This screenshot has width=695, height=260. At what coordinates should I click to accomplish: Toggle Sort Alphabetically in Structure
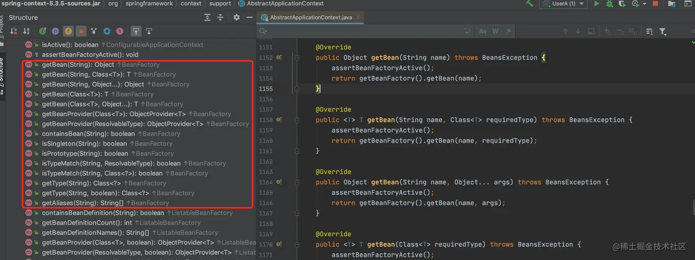[x=26, y=31]
